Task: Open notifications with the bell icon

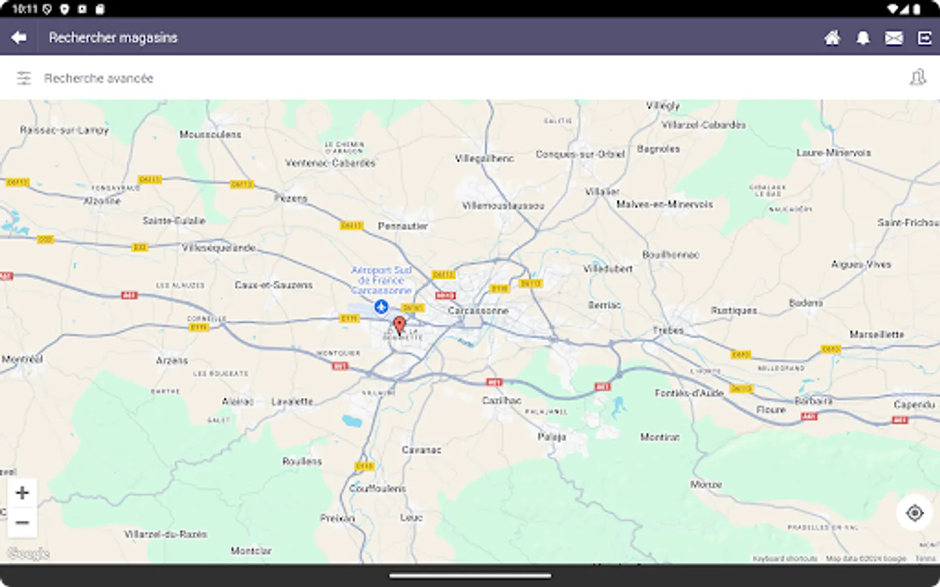Action: 863,37
